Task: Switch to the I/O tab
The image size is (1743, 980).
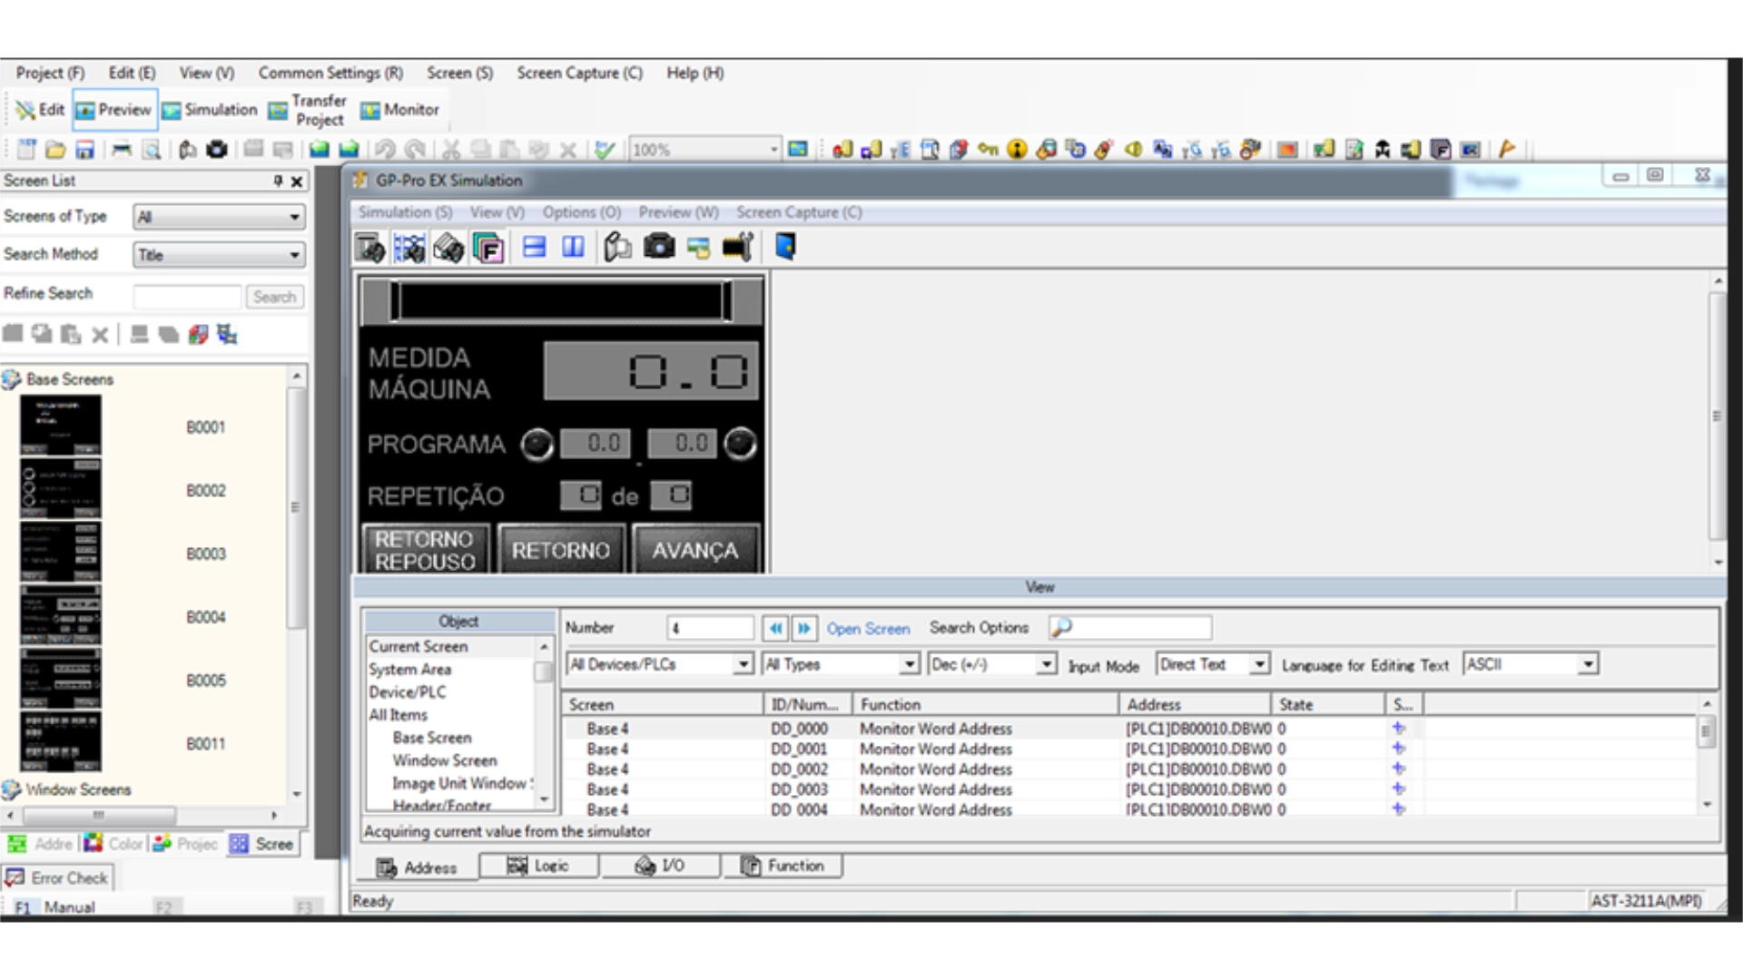Action: [660, 866]
